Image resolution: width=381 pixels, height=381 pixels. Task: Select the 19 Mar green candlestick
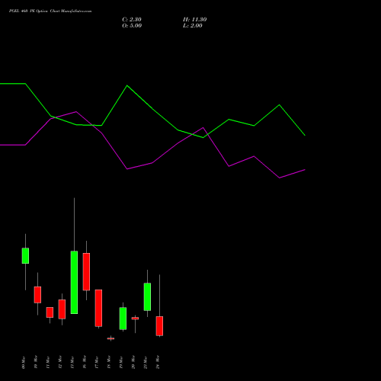[123, 319]
